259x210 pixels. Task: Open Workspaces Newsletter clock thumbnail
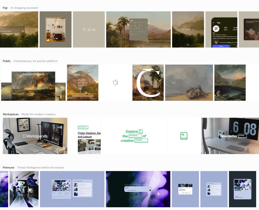(230, 136)
